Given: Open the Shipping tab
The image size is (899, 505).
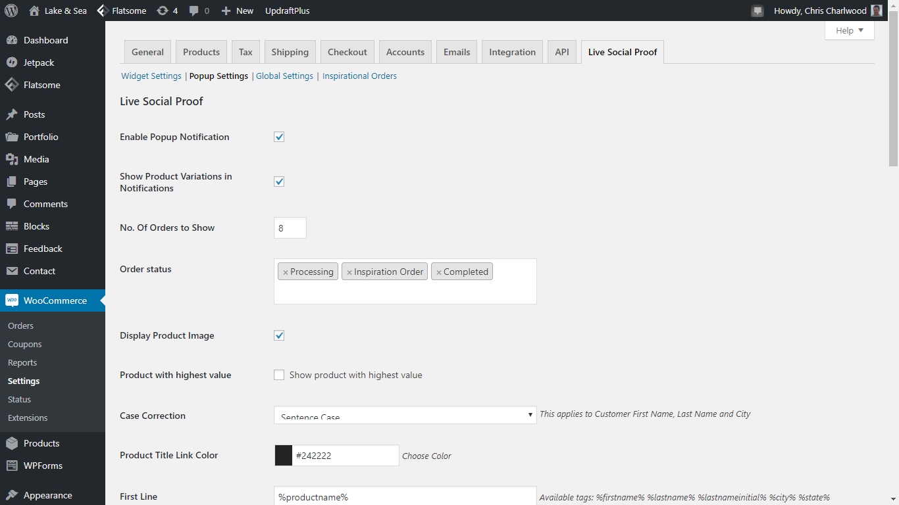Looking at the screenshot, I should [290, 52].
